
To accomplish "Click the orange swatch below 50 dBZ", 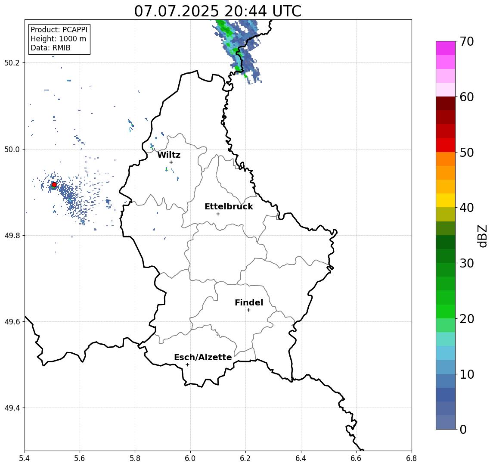I will pos(446,159).
